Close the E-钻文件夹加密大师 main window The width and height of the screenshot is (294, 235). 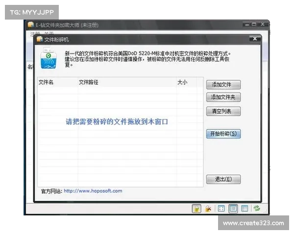click(263, 24)
